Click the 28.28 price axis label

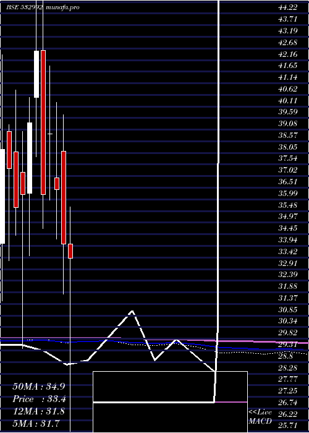coord(288,367)
